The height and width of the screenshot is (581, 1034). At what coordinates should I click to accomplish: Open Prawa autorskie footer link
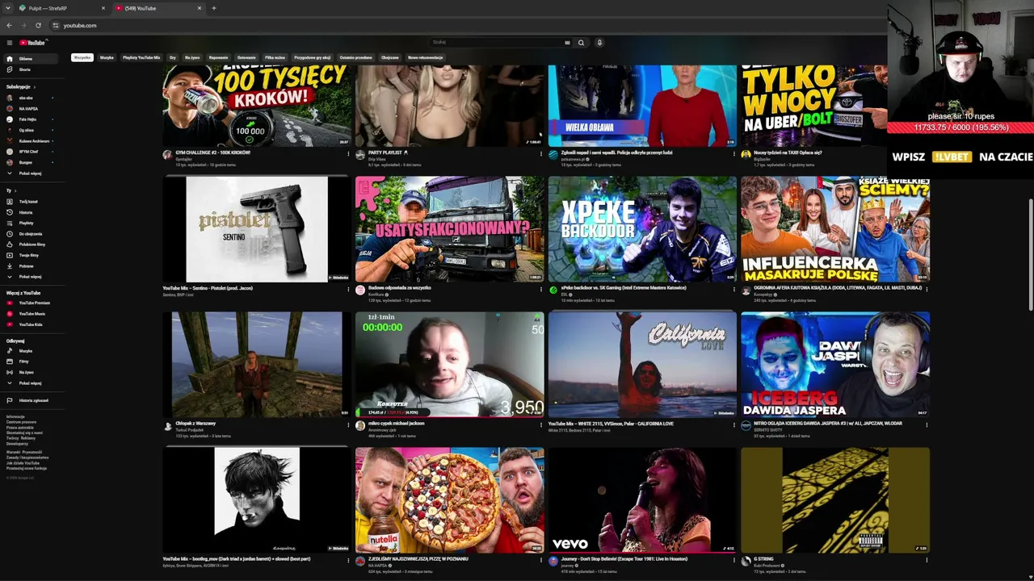point(20,428)
